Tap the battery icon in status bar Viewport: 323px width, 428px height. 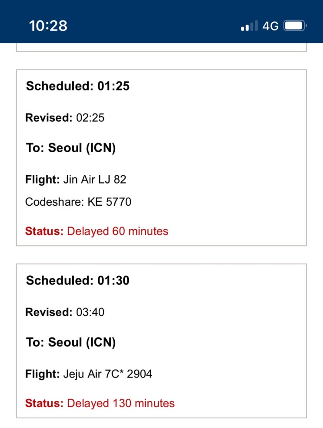click(295, 26)
